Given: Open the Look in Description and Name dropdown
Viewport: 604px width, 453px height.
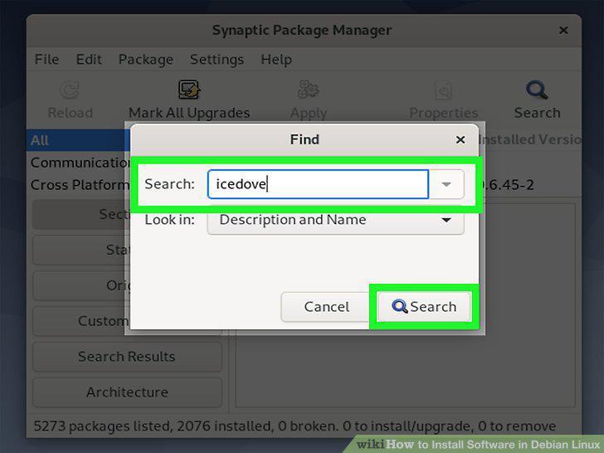Looking at the screenshot, I should tap(335, 220).
